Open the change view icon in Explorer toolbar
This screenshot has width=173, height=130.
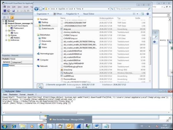click(134, 14)
